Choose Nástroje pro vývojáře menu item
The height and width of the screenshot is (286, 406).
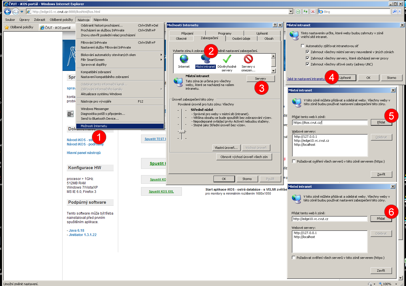point(120,101)
